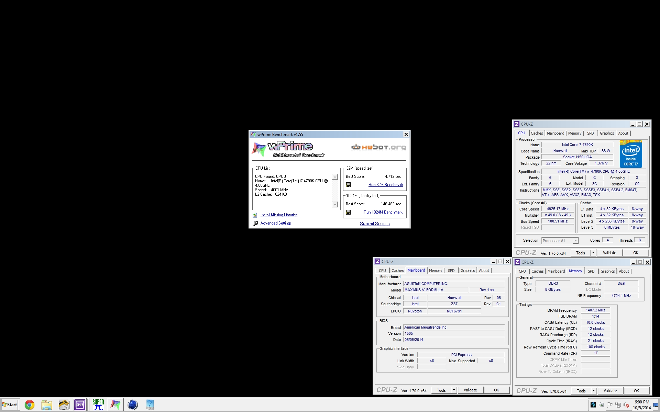Click Validate in the CPU tab window

(x=609, y=253)
